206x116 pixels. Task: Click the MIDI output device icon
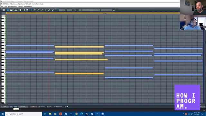click(80, 10)
